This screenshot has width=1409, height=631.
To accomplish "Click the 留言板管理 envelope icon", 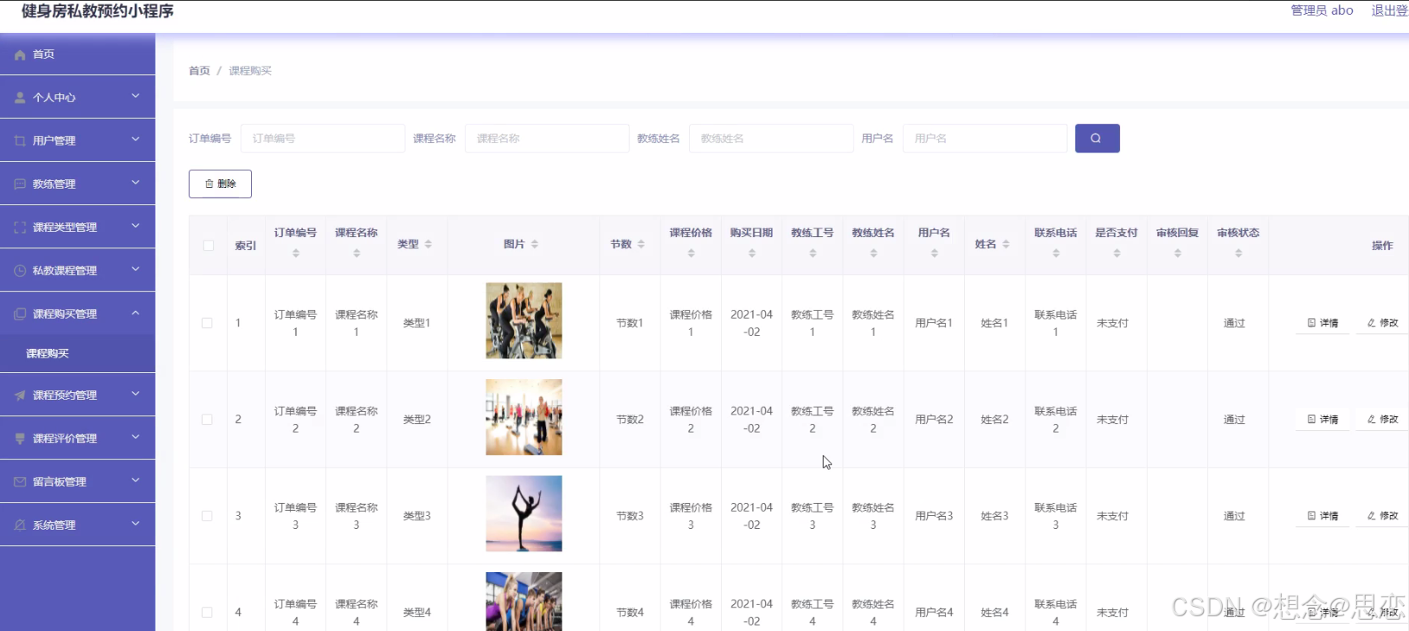I will click(x=20, y=482).
